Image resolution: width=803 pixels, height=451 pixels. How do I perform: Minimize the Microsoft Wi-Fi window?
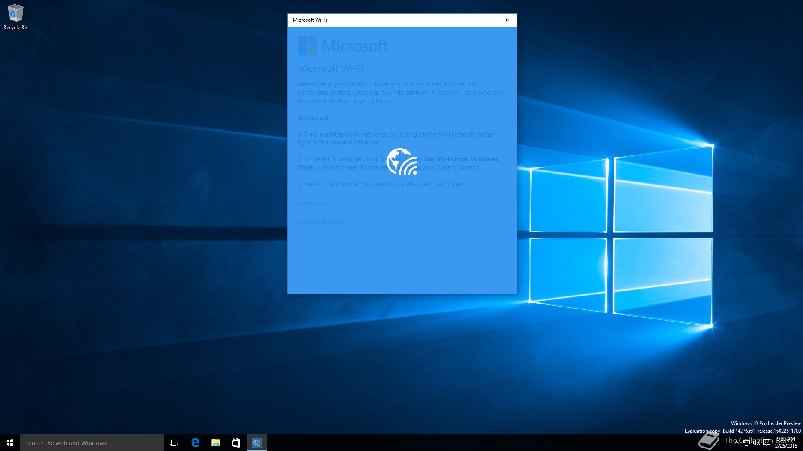469,20
